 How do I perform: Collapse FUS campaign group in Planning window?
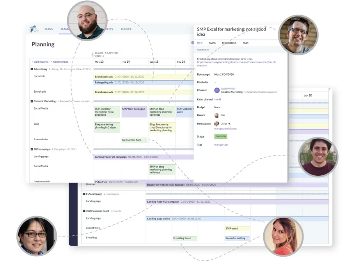coord(32,149)
